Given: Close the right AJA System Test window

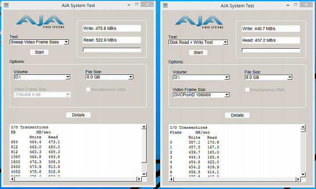Looking at the screenshot, I should pos(306,4).
